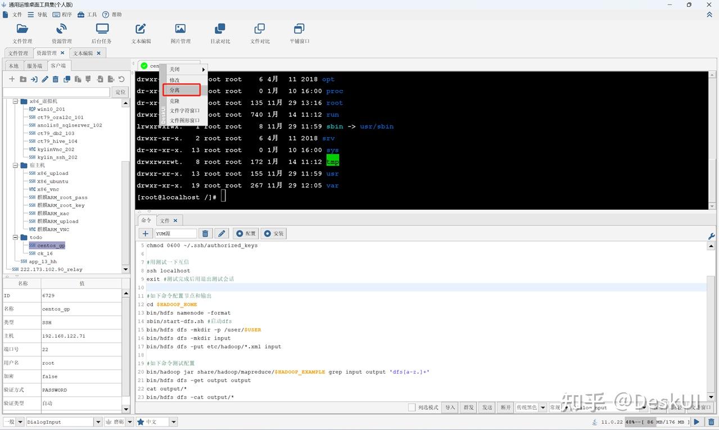Enable the 列选模式 column select checkbox
This screenshot has width=719, height=430.
(412, 408)
